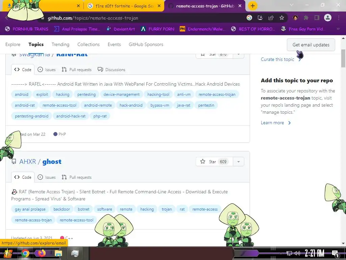
Task: Click the install app icon in address bar
Action: 260,18
